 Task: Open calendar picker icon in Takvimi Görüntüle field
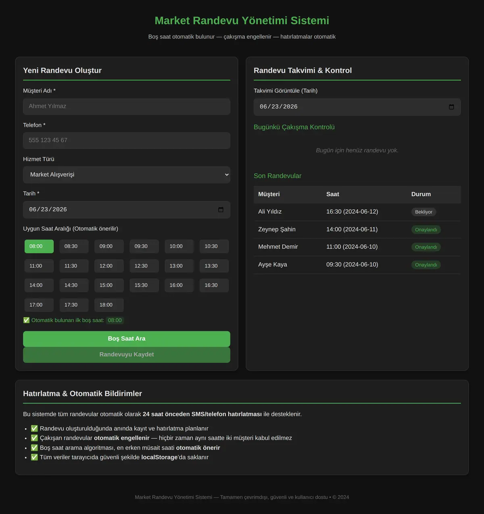(x=451, y=107)
